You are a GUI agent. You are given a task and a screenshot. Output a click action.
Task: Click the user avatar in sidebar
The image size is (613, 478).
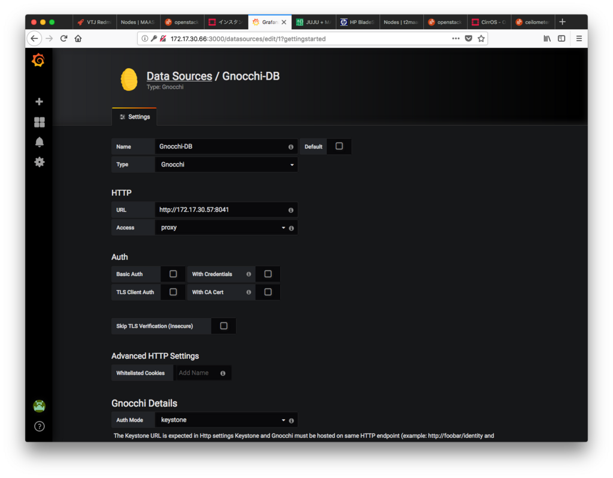click(x=39, y=406)
